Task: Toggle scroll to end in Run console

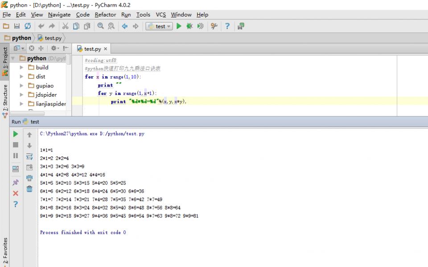Action: 29,167
